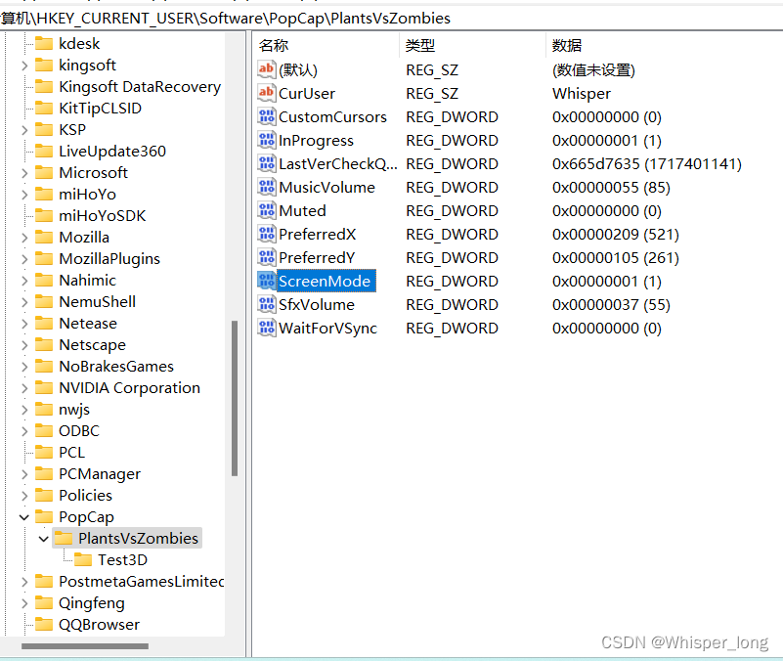This screenshot has height=661, width=783.
Task: Select the LiveUpdate360 key
Action: coord(112,151)
